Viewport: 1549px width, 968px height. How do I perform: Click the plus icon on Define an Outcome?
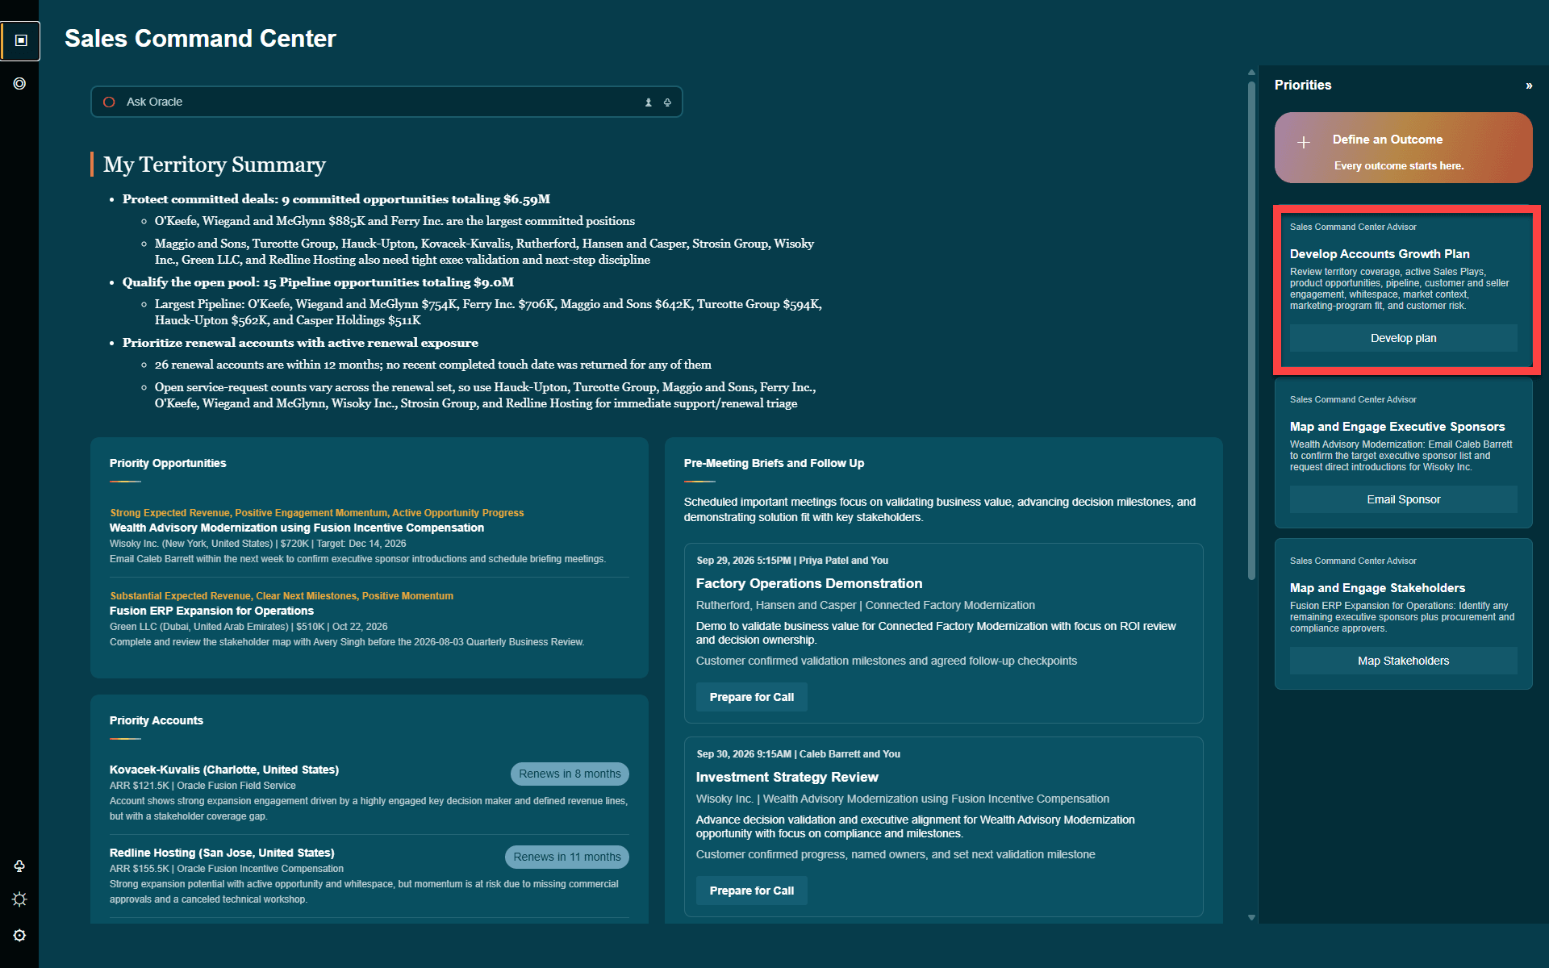[1304, 143]
